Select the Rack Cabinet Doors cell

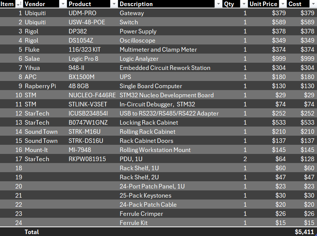point(170,141)
